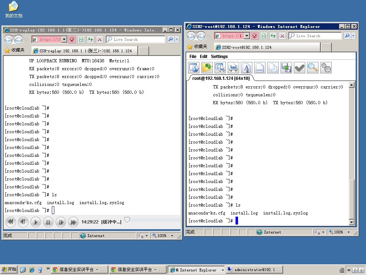Expand search provider dropdown in SSH2 window
Screen dimensions: 366x275
(x=353, y=36)
